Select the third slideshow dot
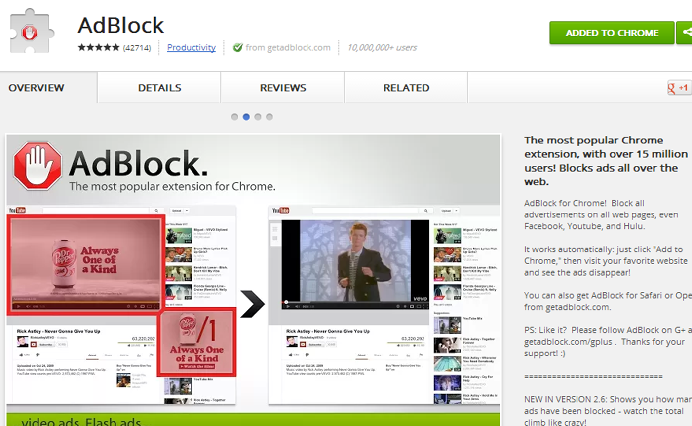Screen dimensions: 692x426 tap(258, 117)
